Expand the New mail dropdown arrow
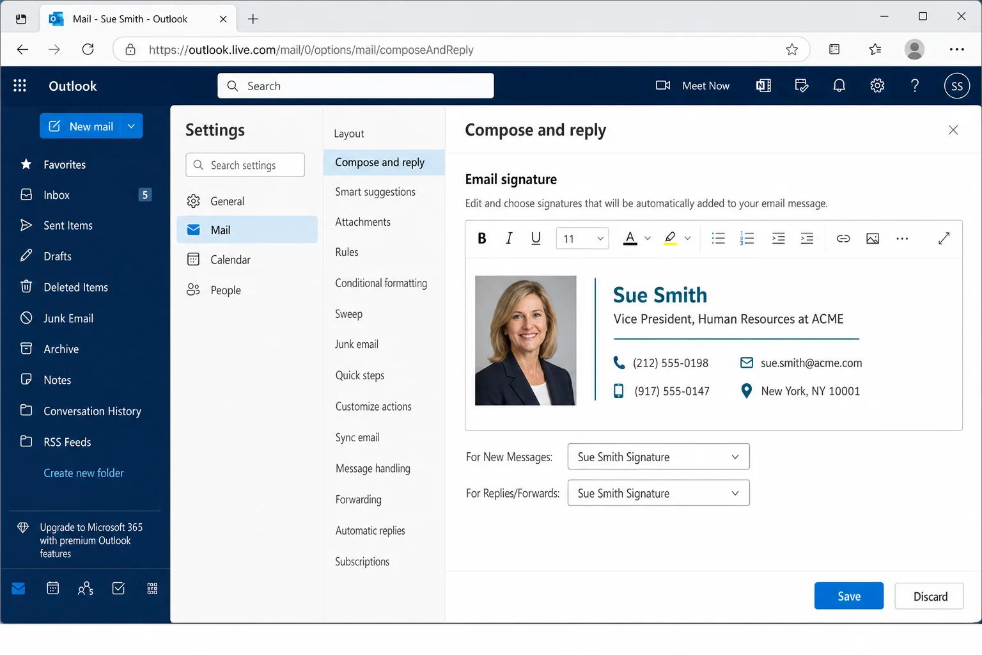The width and height of the screenshot is (982, 655). pyautogui.click(x=132, y=126)
